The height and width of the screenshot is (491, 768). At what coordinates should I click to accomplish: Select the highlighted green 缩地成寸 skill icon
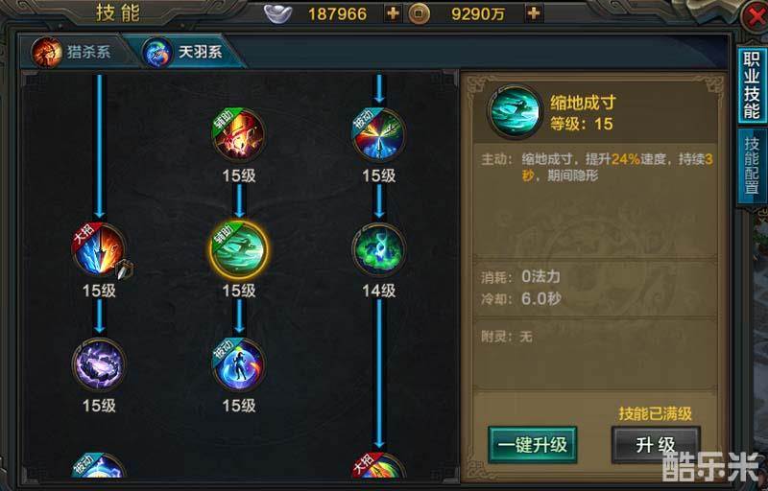(239, 250)
